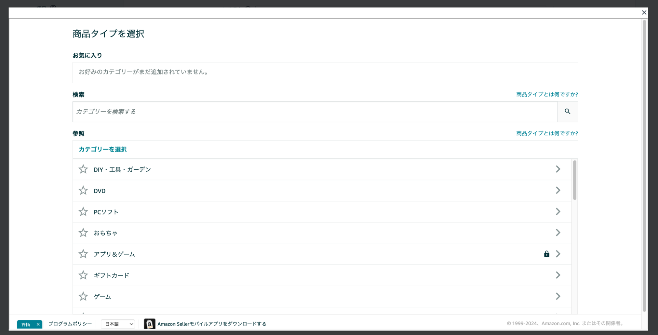Viewport: 658px width, 335px height.
Task: Star the PCソフト category
Action: coord(83,212)
